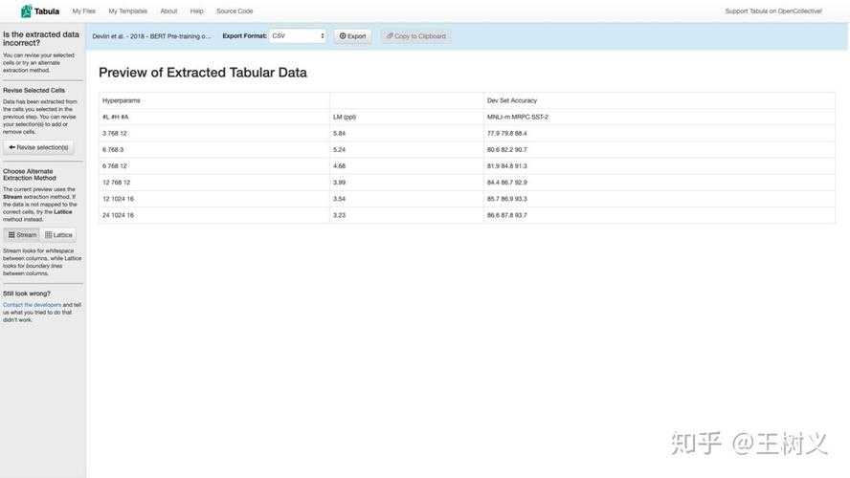The image size is (850, 478).
Task: Click the Contact the developers link
Action: click(x=32, y=305)
